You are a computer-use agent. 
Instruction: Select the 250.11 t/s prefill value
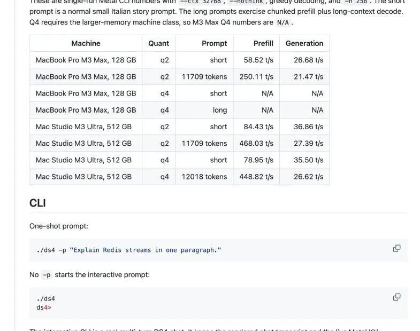click(x=256, y=77)
